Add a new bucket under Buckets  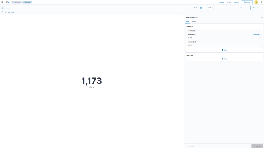point(224,59)
